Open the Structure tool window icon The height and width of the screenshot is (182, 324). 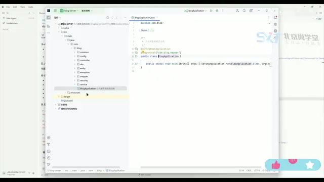49,26
